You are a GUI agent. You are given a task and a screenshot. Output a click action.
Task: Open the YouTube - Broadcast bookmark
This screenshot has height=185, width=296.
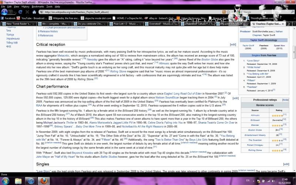coord(32,18)
